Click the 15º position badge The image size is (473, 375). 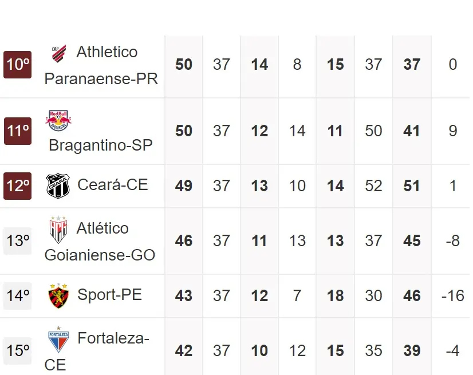tap(18, 351)
